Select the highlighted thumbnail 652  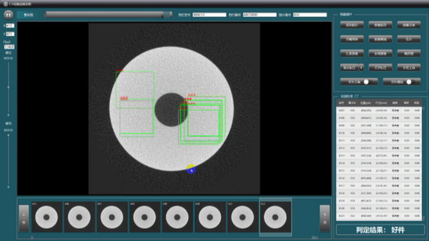[x=275, y=218]
